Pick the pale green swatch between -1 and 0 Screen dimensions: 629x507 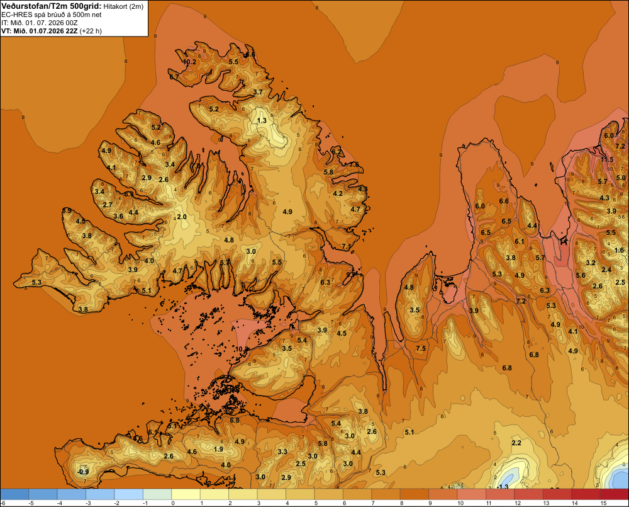157,494
